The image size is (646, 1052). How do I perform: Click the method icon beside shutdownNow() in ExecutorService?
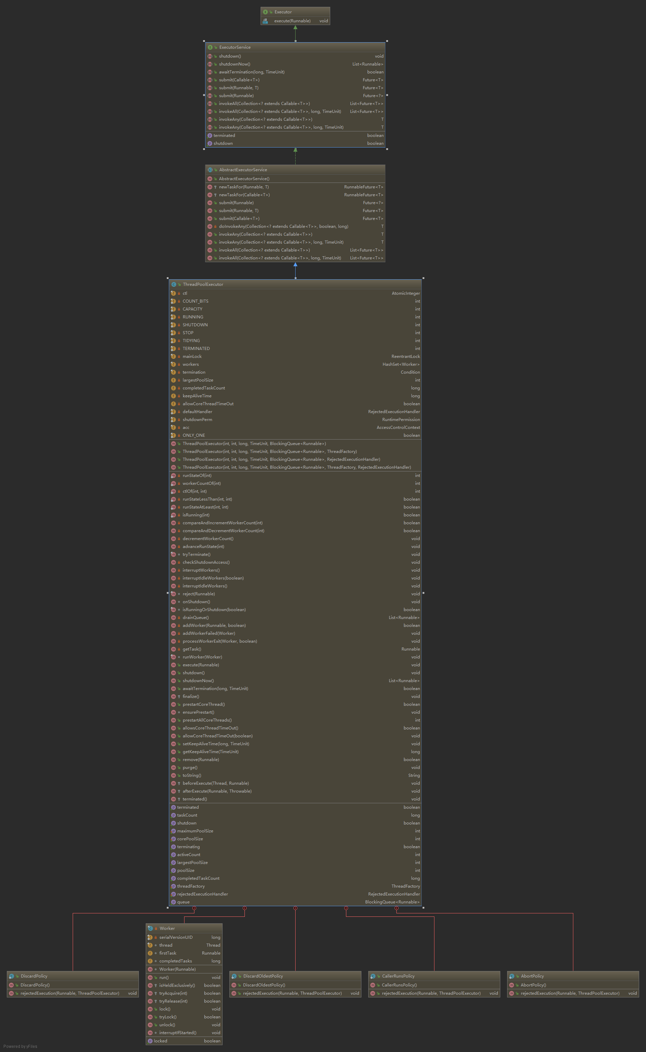pos(210,64)
